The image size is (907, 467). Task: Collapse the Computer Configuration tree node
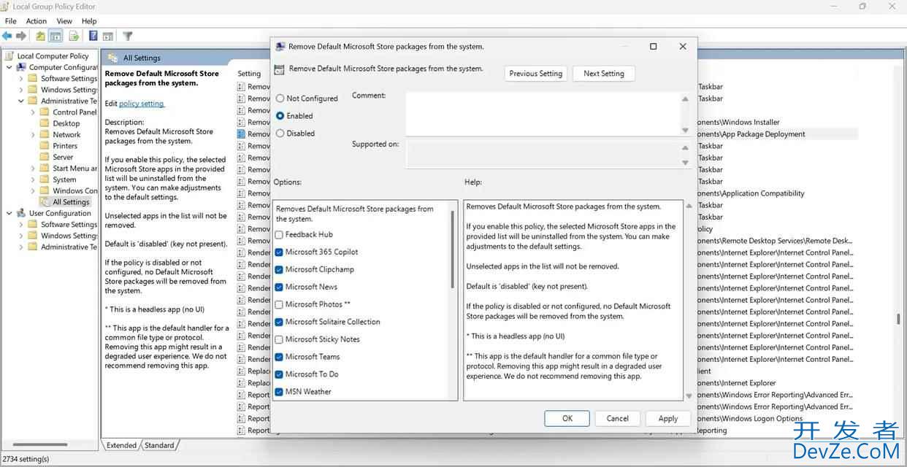click(x=9, y=67)
